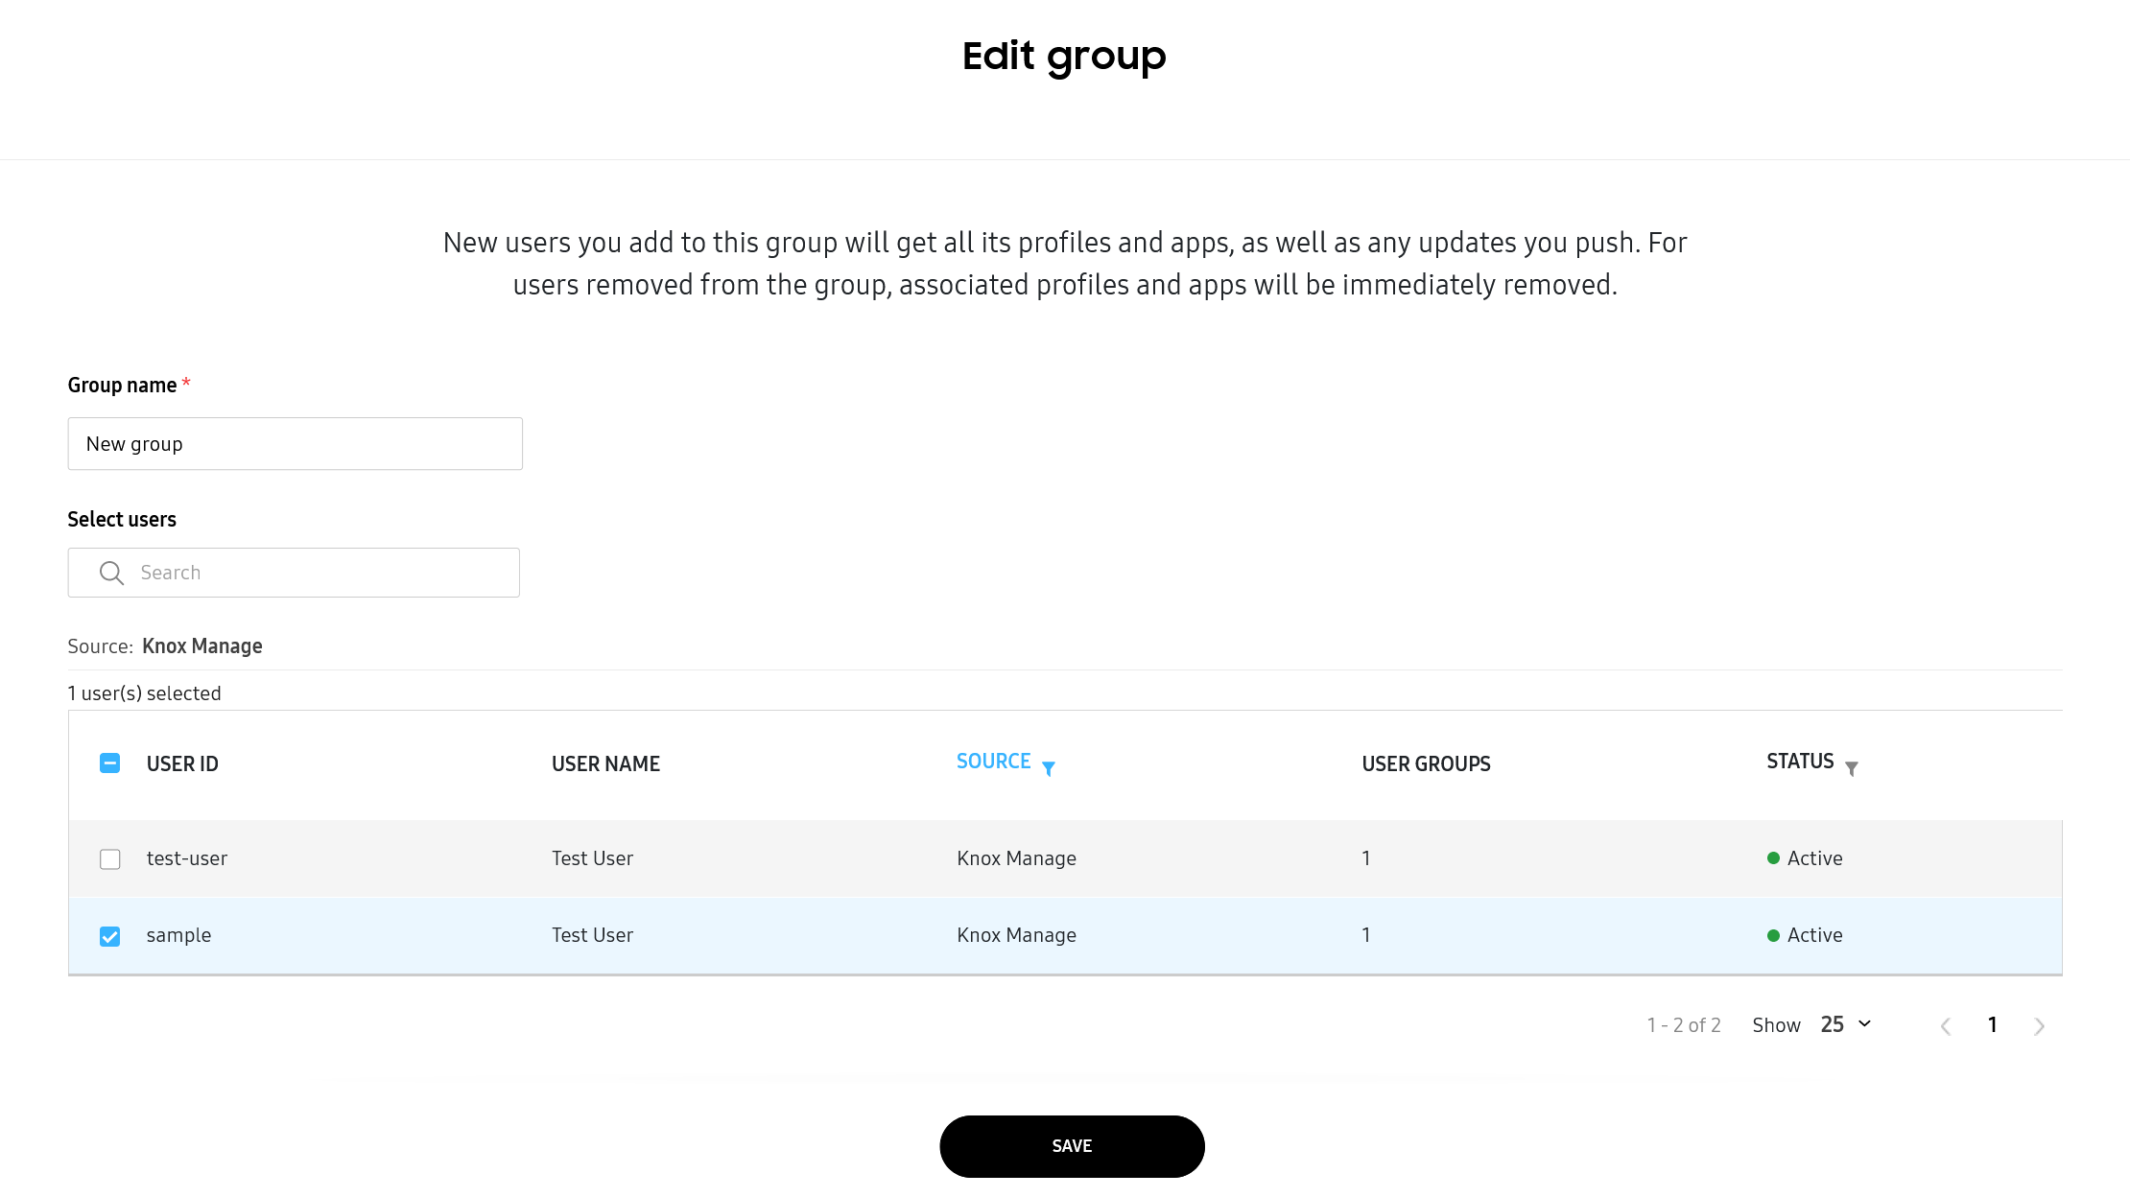This screenshot has height=1197, width=2130.
Task: Click the USER GROUPS column header
Action: pos(1426,764)
